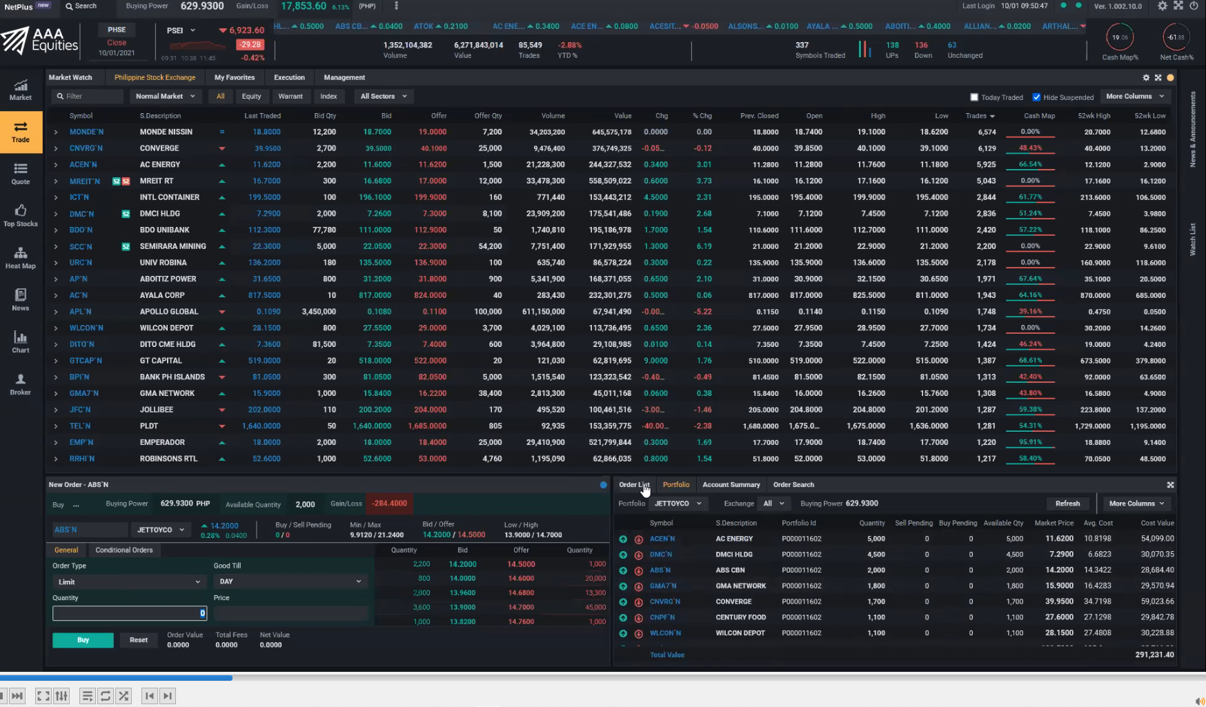Expand the JFC'N row

pyautogui.click(x=56, y=410)
